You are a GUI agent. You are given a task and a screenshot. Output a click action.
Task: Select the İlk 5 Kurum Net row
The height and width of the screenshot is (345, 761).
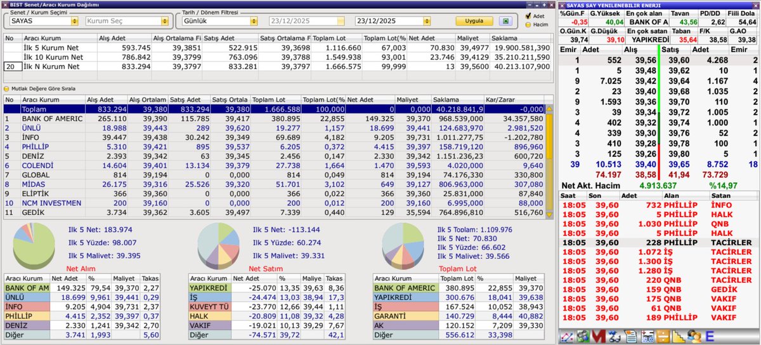(278, 48)
